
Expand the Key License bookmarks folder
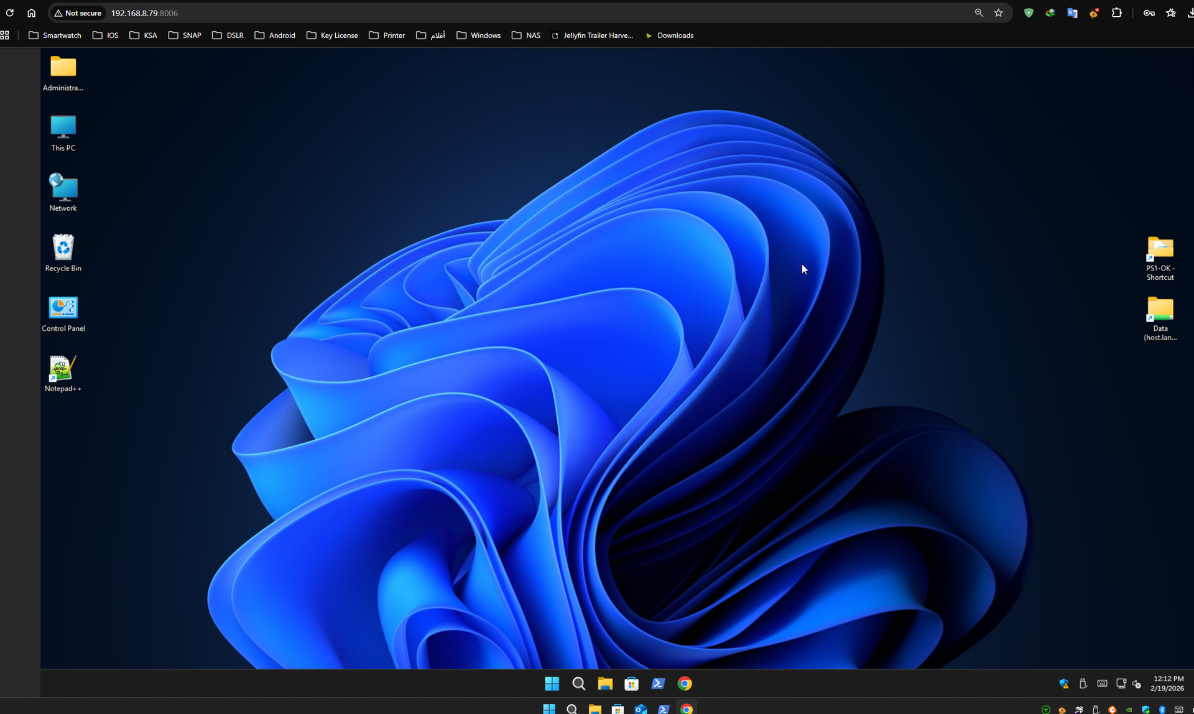tap(332, 35)
